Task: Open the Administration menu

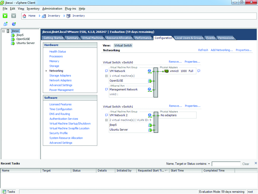Action: pyautogui.click(x=52, y=9)
